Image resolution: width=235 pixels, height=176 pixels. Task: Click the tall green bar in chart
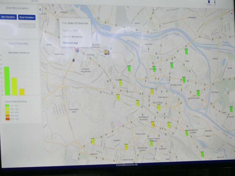[x=7, y=81]
